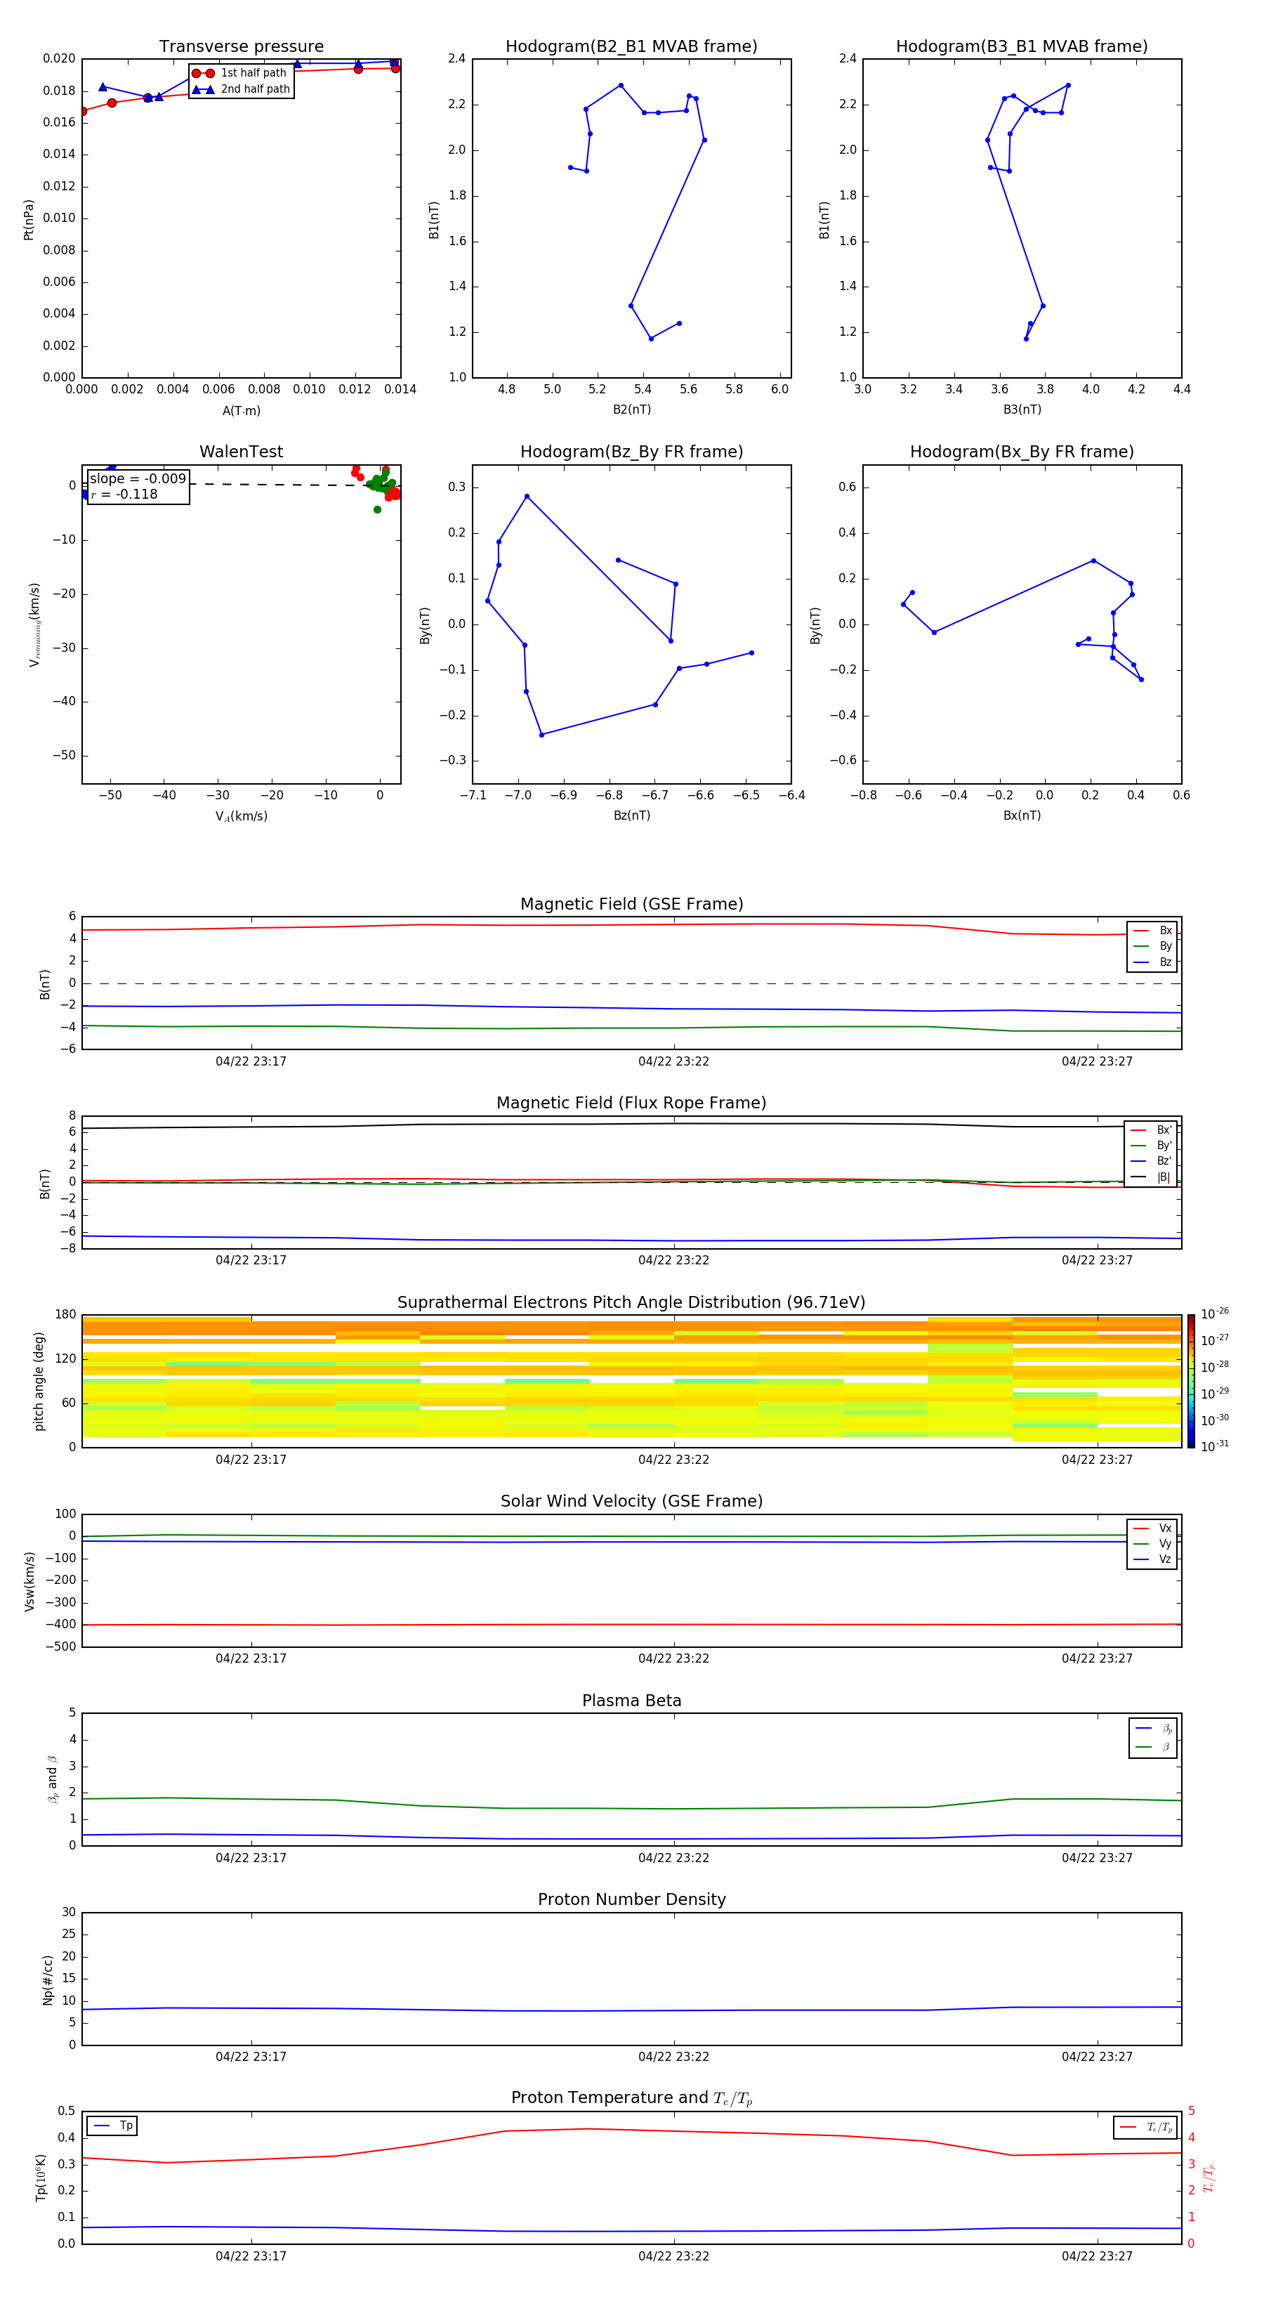Image resolution: width=1264 pixels, height=2318 pixels.
Task: Click "04/22 23:22" tick under Proton Number Density
Action: 674,2057
